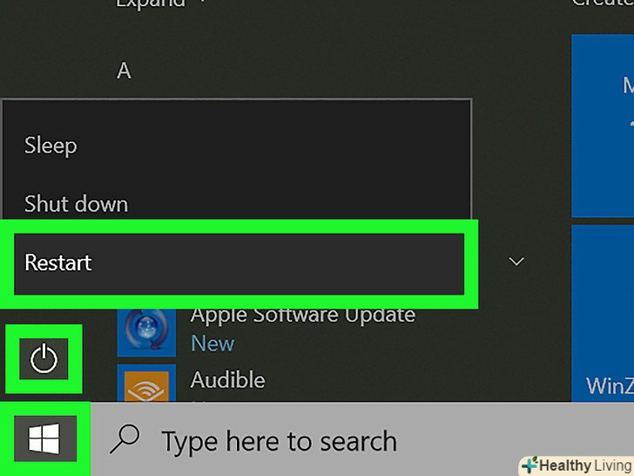Click the Healthy Living watermark logo
Image resolution: width=634 pixels, height=476 pixels.
click(x=577, y=466)
